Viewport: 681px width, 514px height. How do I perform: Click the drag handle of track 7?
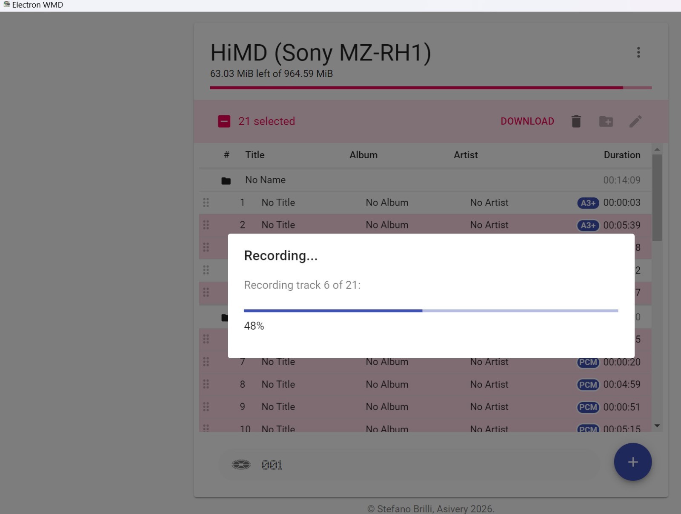pos(206,362)
